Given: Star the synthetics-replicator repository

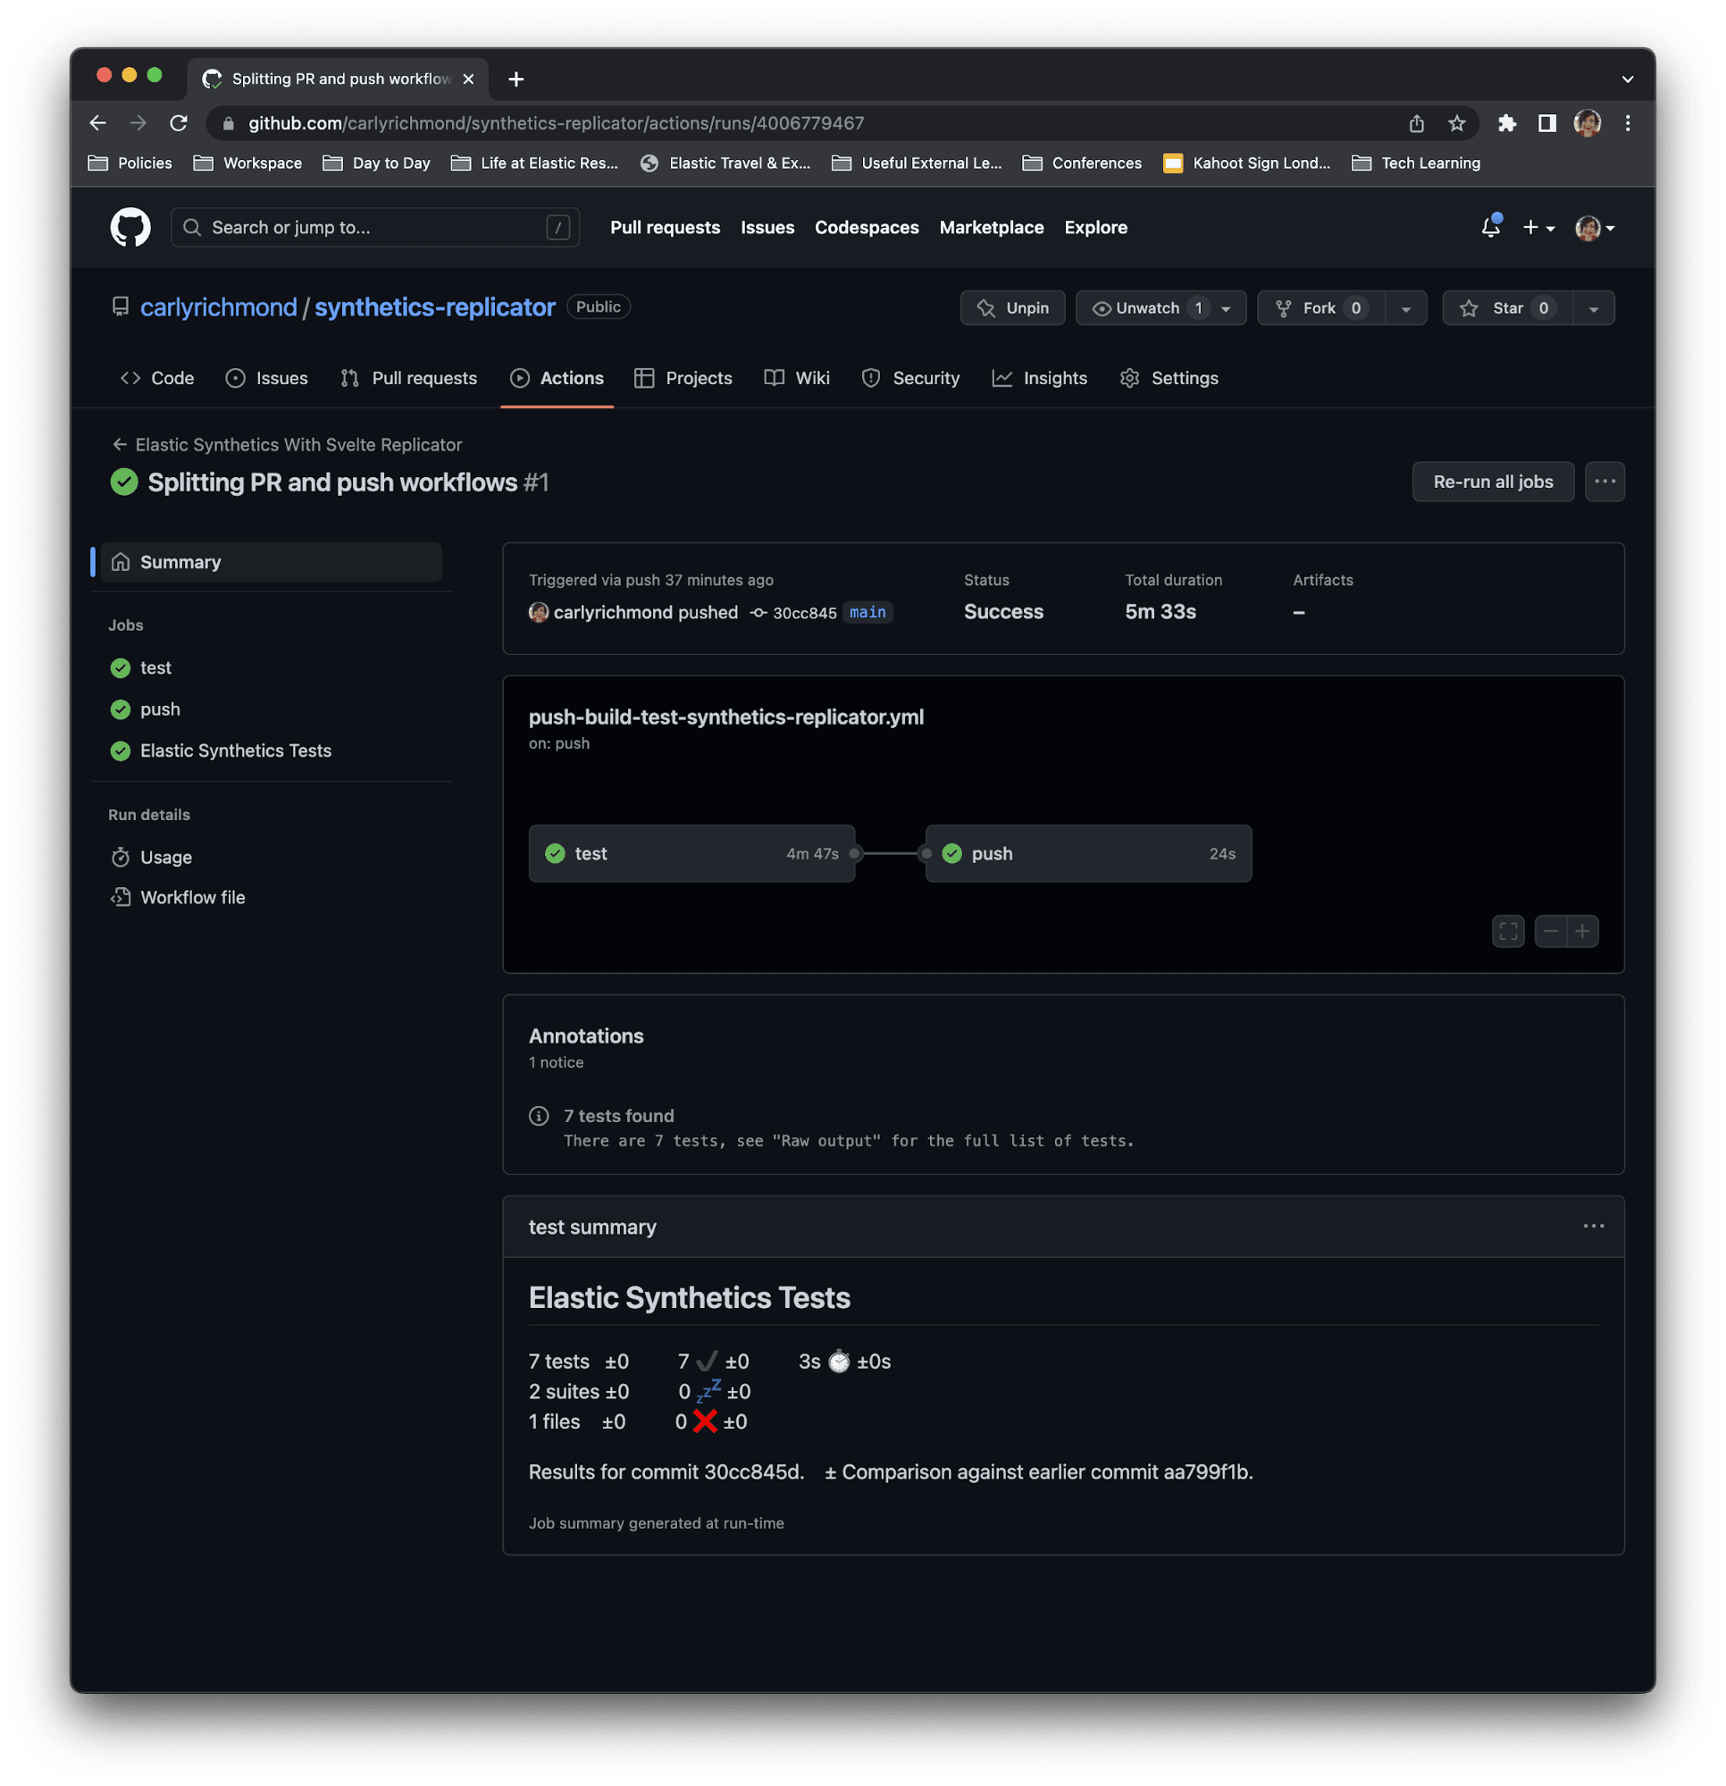Looking at the screenshot, I should pos(1505,308).
